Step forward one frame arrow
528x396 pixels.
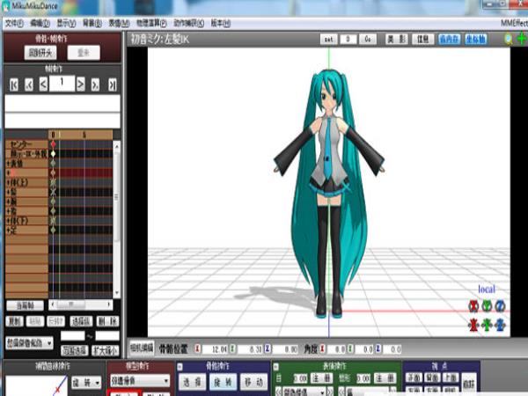click(80, 84)
